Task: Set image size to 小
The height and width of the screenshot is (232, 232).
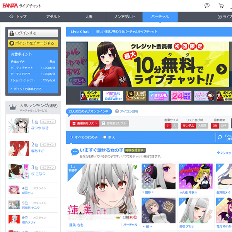Action: tap(168, 126)
